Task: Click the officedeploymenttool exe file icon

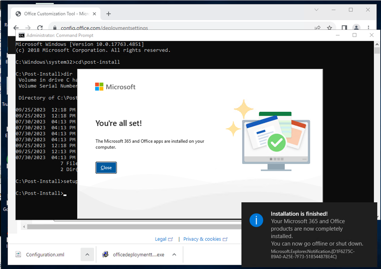Action: [x=105, y=254]
